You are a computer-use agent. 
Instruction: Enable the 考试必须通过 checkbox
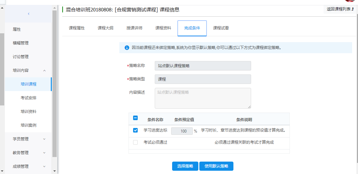coord(135,142)
